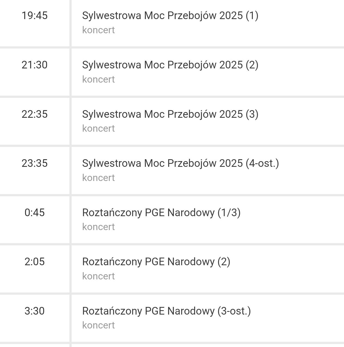Click "koncert" genre under Roztańczony PGE Narodowy (3-ost.)
The image size is (344, 347).
click(x=98, y=325)
